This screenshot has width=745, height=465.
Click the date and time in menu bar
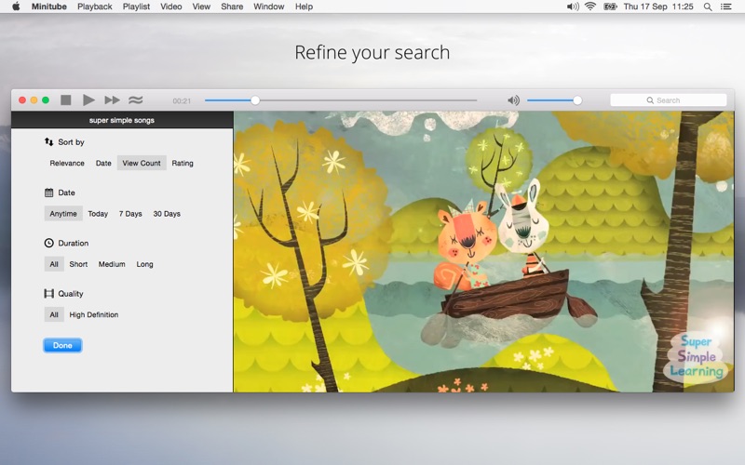click(x=658, y=7)
